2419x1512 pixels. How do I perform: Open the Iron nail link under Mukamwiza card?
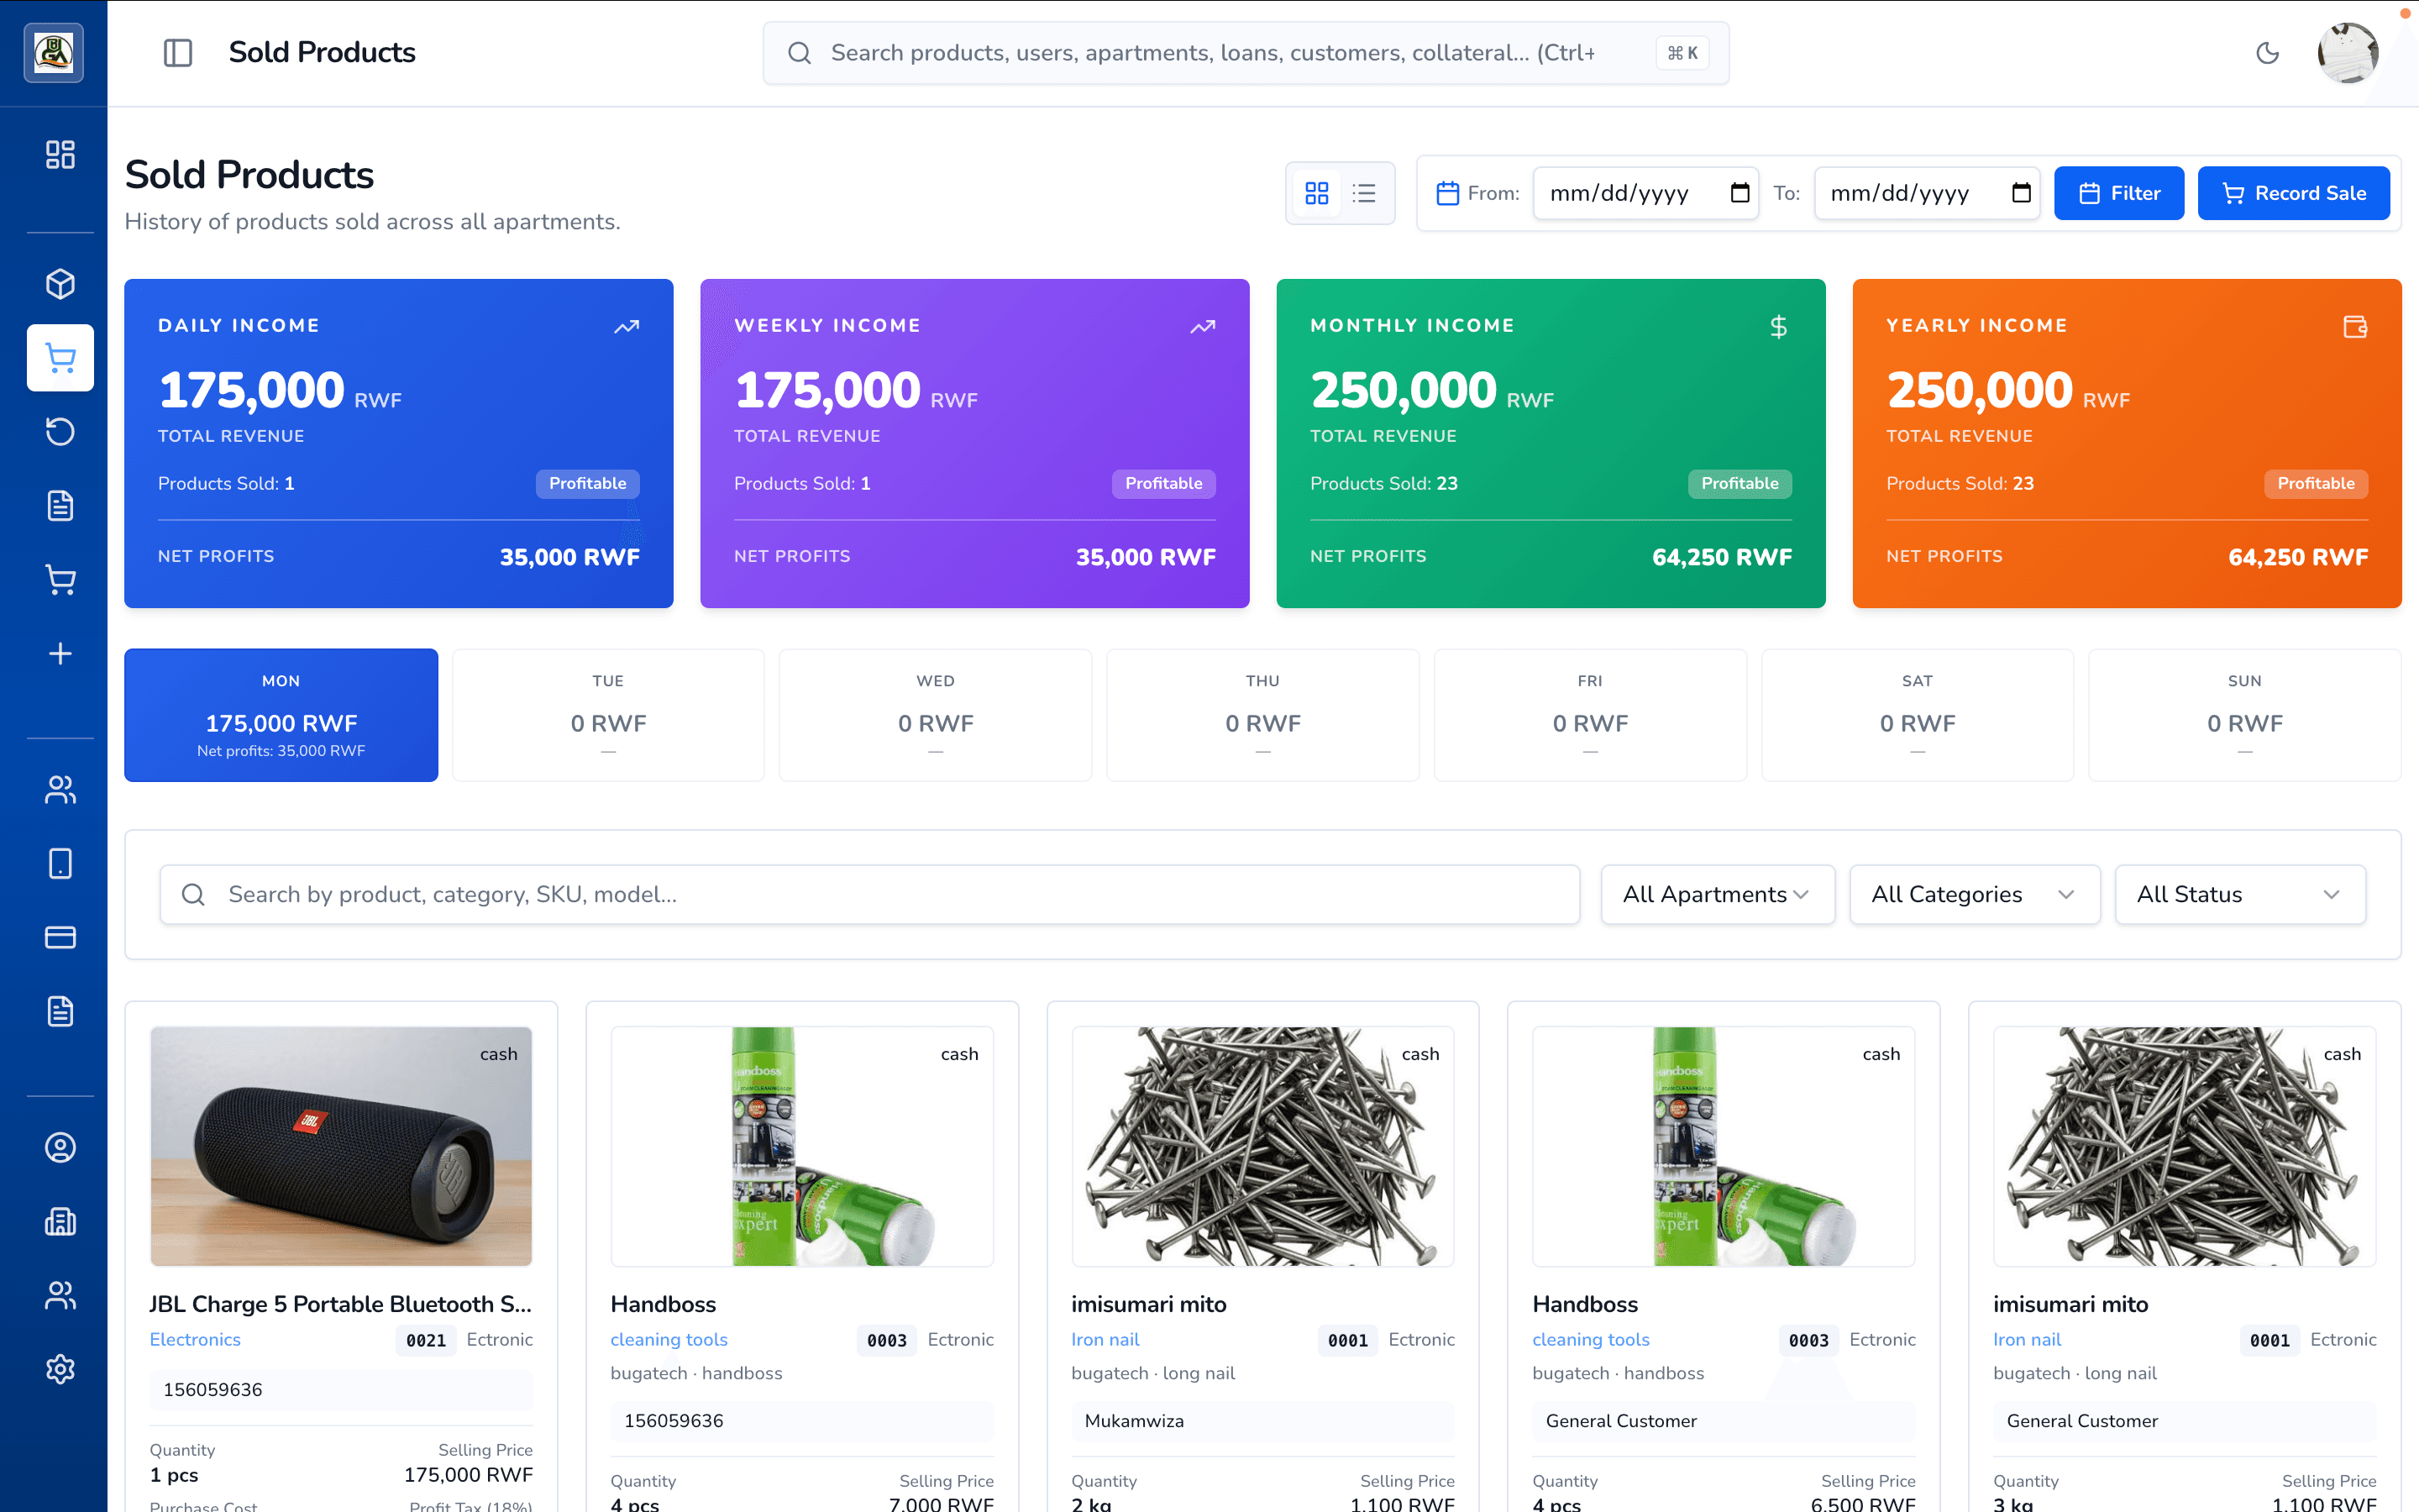click(x=1105, y=1339)
